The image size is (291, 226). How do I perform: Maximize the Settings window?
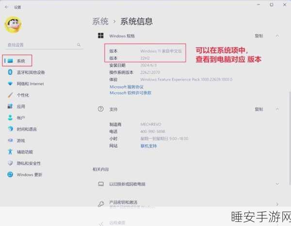pos(272,5)
